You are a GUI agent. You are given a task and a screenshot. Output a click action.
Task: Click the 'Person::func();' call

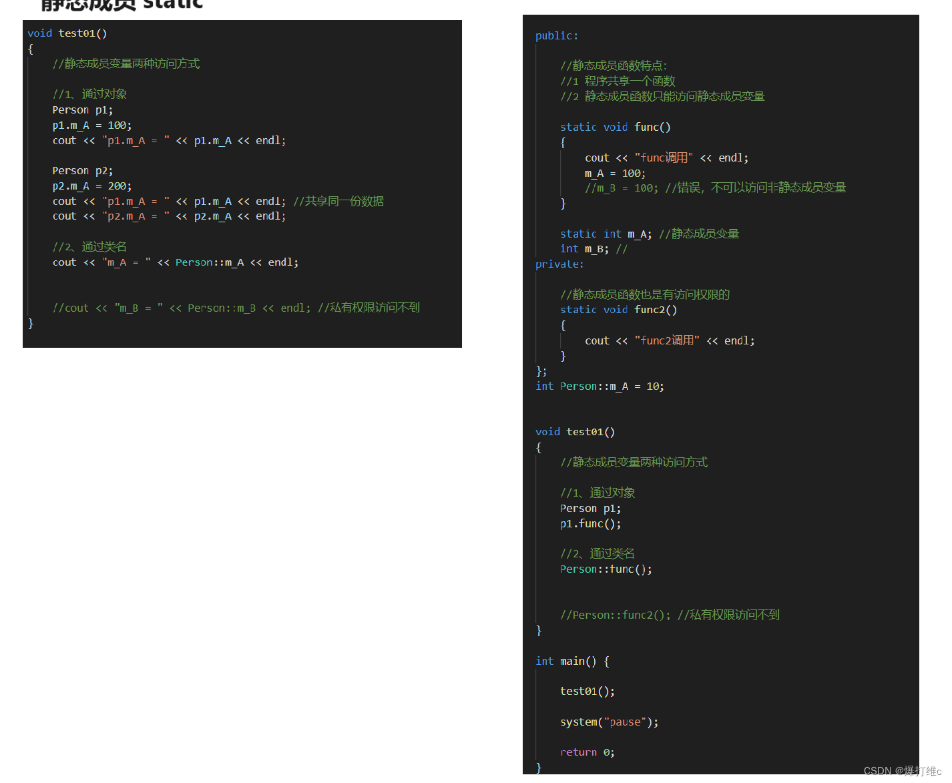click(x=606, y=569)
